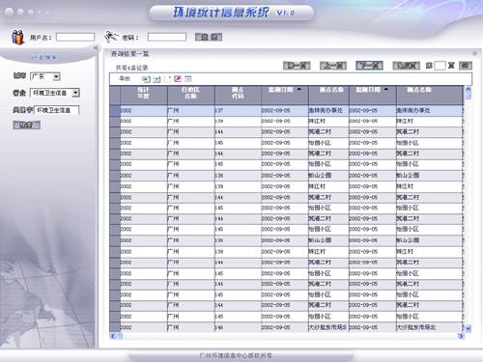Click the pink PDF export icon
Viewport: 483px width, 362px height.
pyautogui.click(x=178, y=79)
